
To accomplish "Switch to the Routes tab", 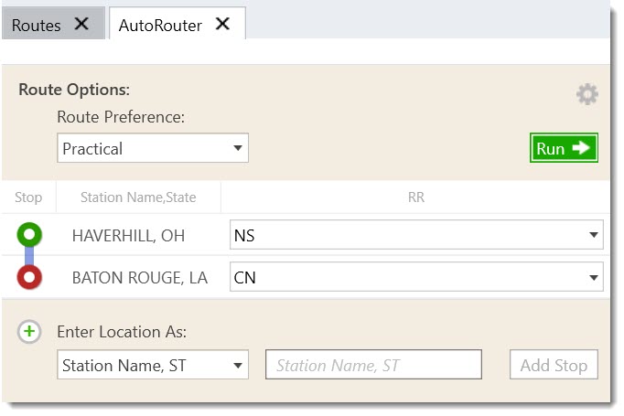I will click(37, 26).
